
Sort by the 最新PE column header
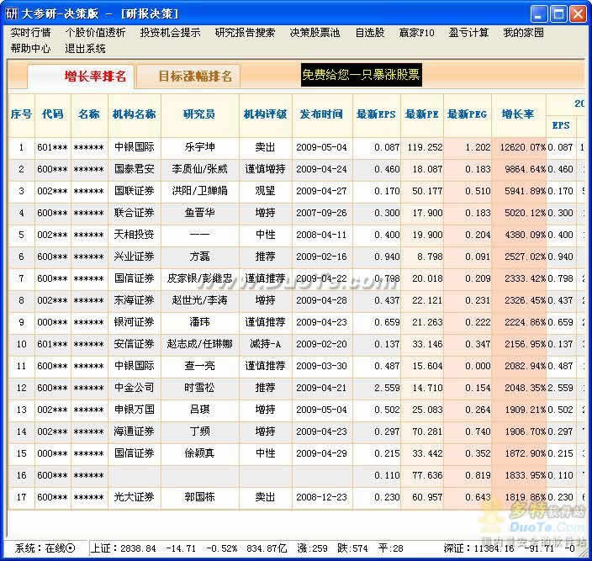422,114
